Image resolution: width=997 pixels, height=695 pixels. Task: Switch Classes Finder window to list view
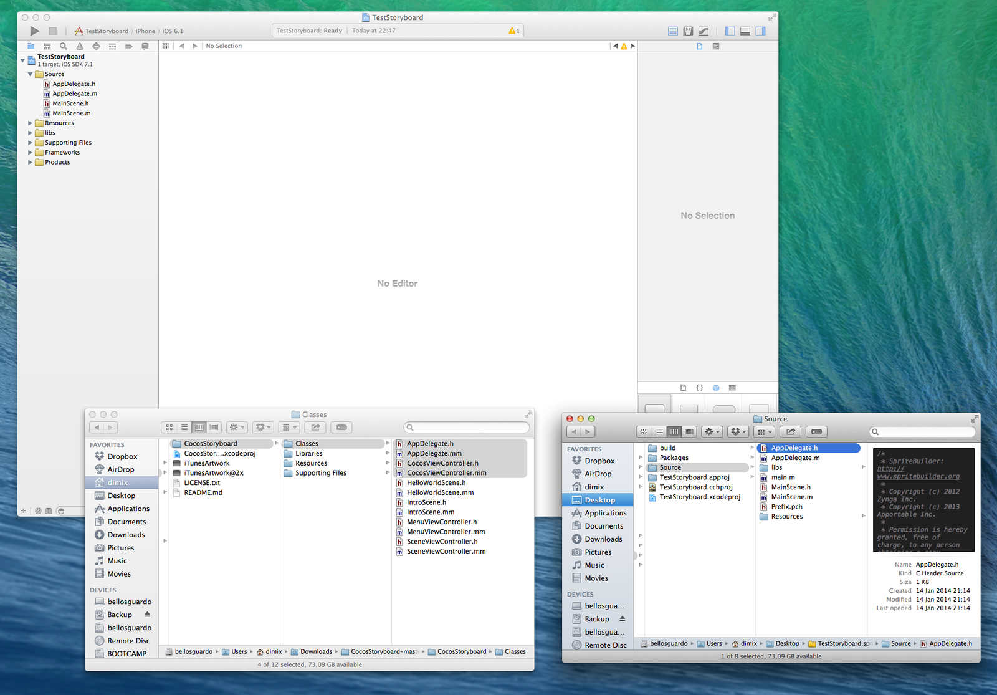(184, 427)
